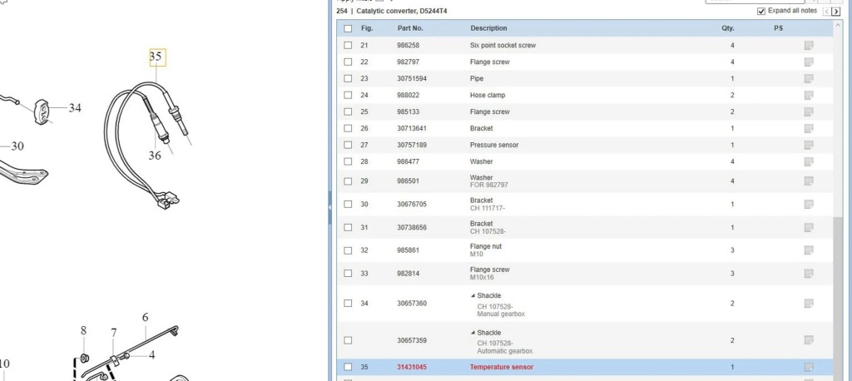The image size is (852, 381).
Task: Open note icon for part 985133
Action: click(x=809, y=111)
